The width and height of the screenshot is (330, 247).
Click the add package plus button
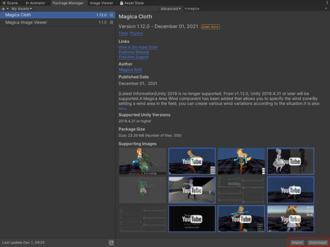(4, 9)
